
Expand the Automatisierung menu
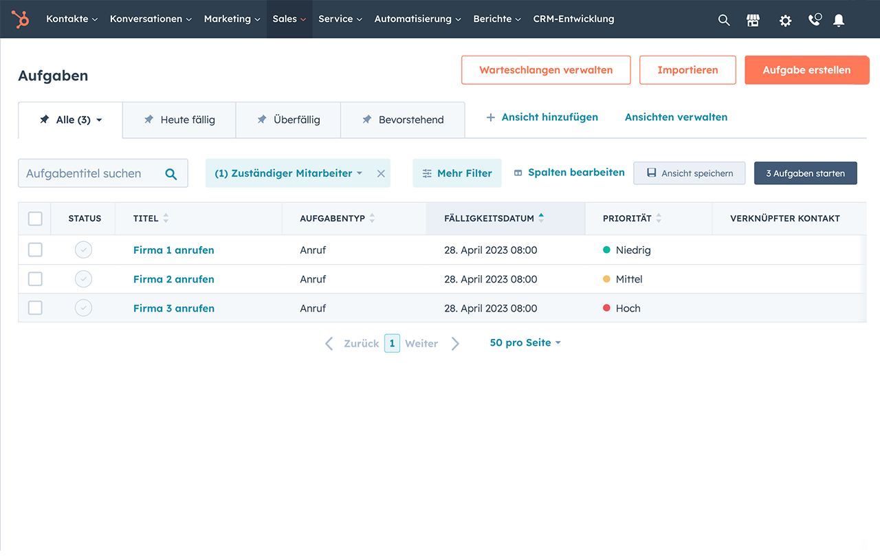pyautogui.click(x=418, y=19)
